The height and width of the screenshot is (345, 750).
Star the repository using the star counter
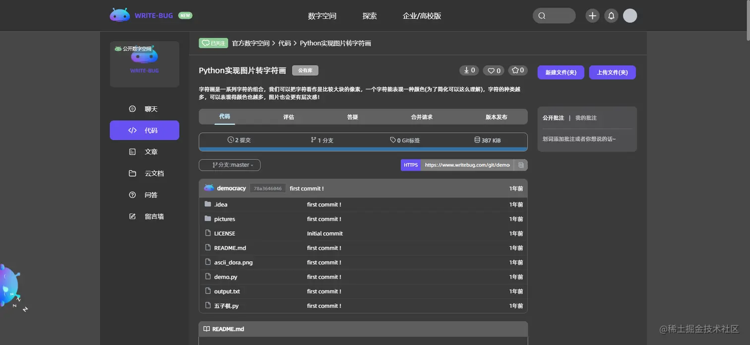tap(517, 70)
